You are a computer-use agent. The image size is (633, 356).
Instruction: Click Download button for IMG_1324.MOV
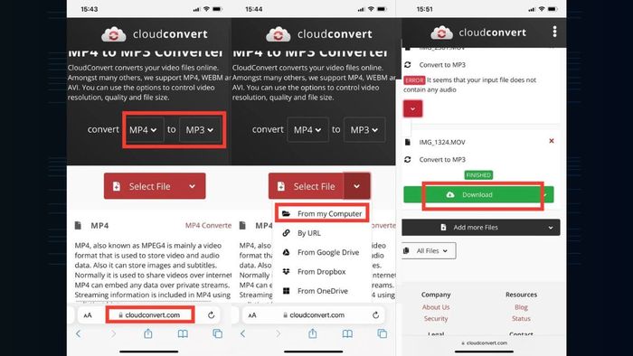(x=471, y=195)
